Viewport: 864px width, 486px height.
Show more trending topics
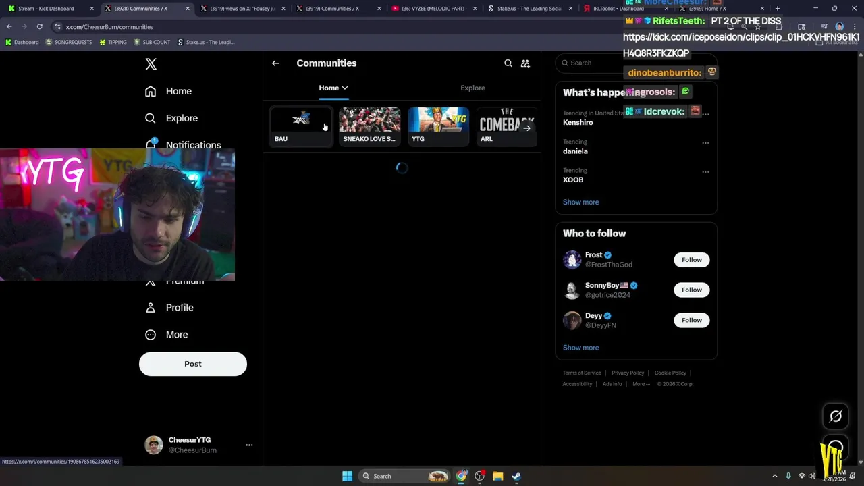pyautogui.click(x=580, y=202)
